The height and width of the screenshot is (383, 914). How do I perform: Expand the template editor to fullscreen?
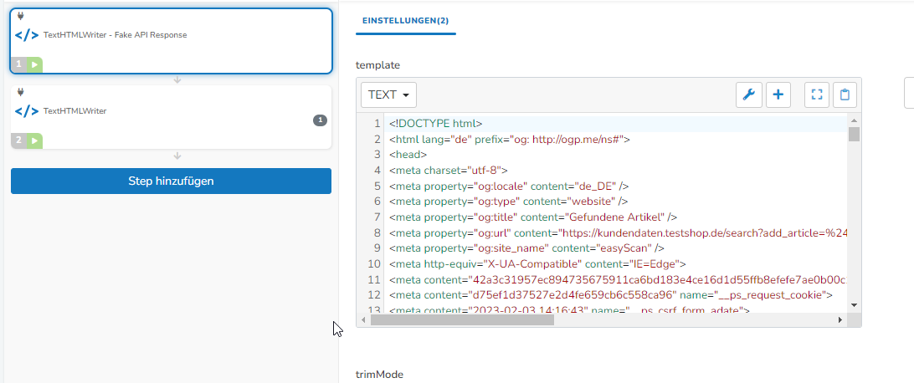817,94
